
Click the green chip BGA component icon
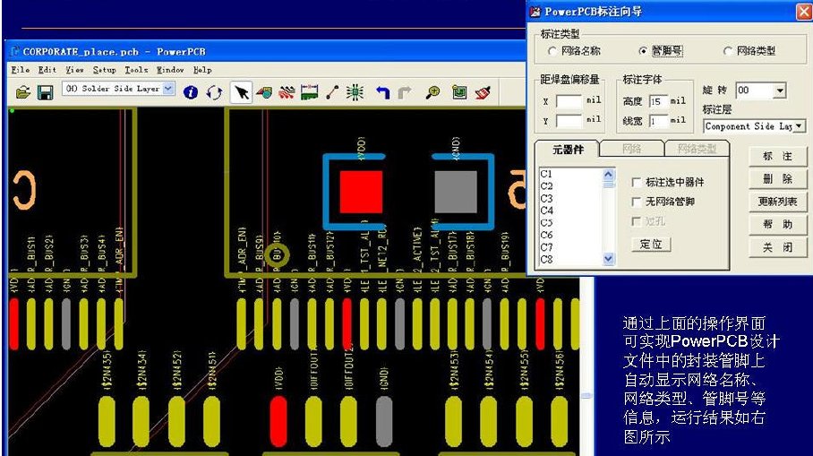pos(355,92)
